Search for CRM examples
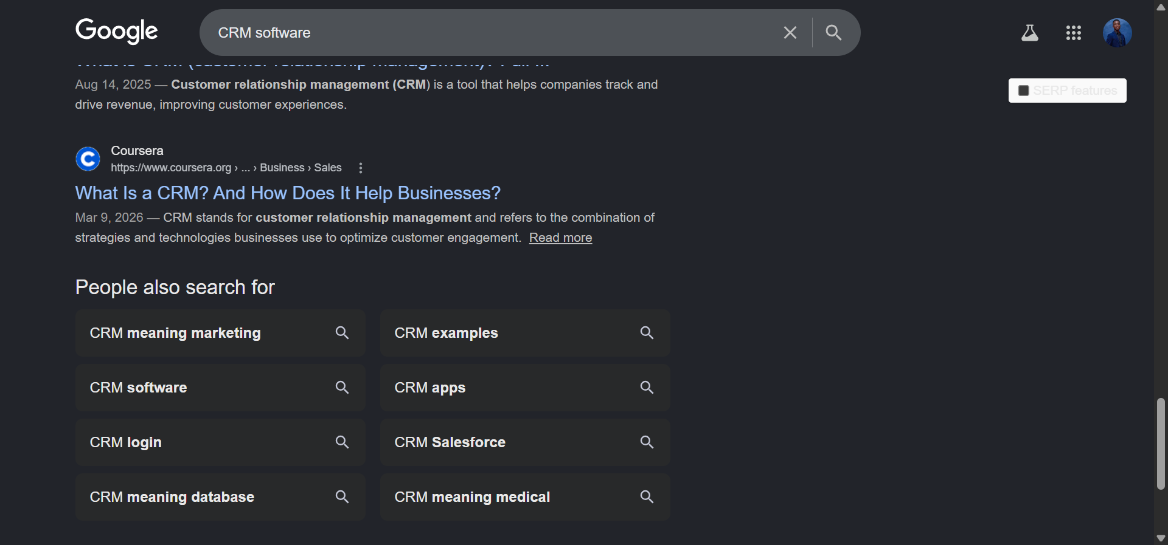Screen dimensions: 1168x545 (525, 333)
